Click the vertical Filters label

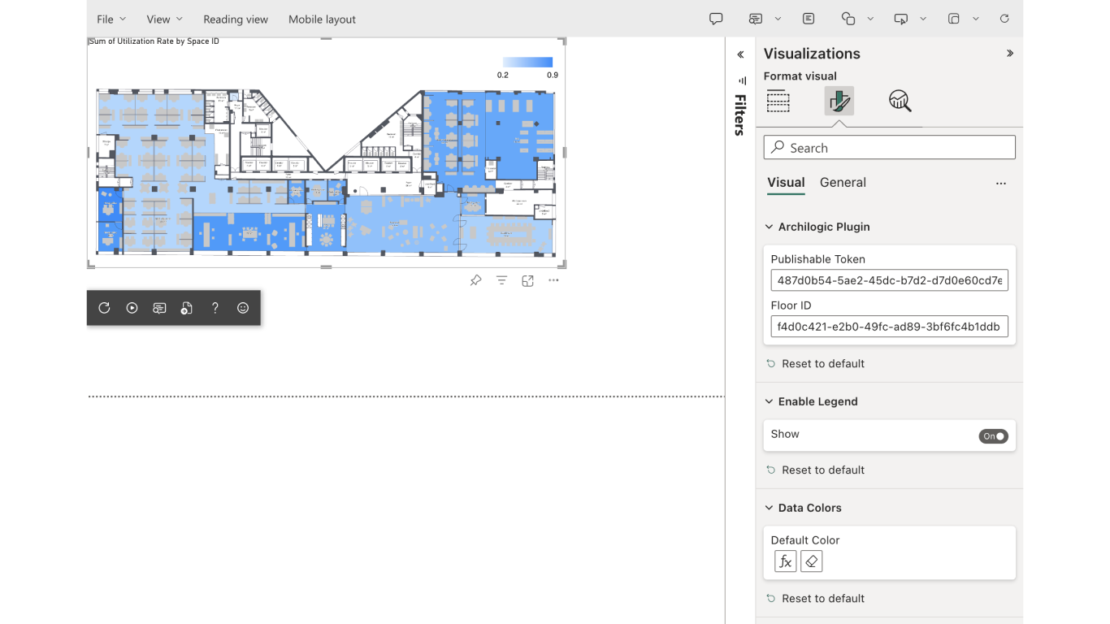(740, 115)
